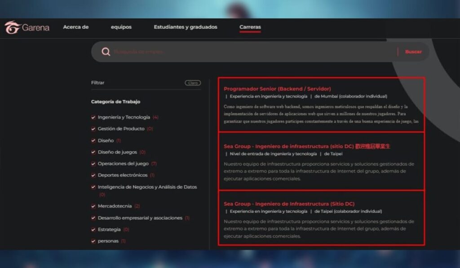Click the Buscar button

[413, 52]
